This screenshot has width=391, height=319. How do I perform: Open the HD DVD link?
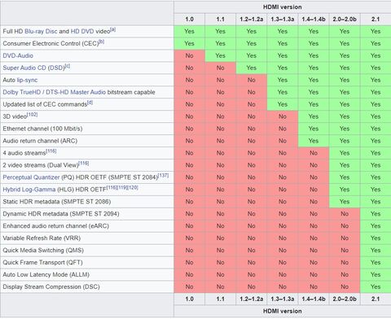pyautogui.click(x=82, y=32)
